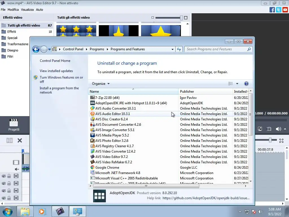
Task: Toggle visibility eye of first overlay track
Action: pyautogui.click(x=3, y=176)
